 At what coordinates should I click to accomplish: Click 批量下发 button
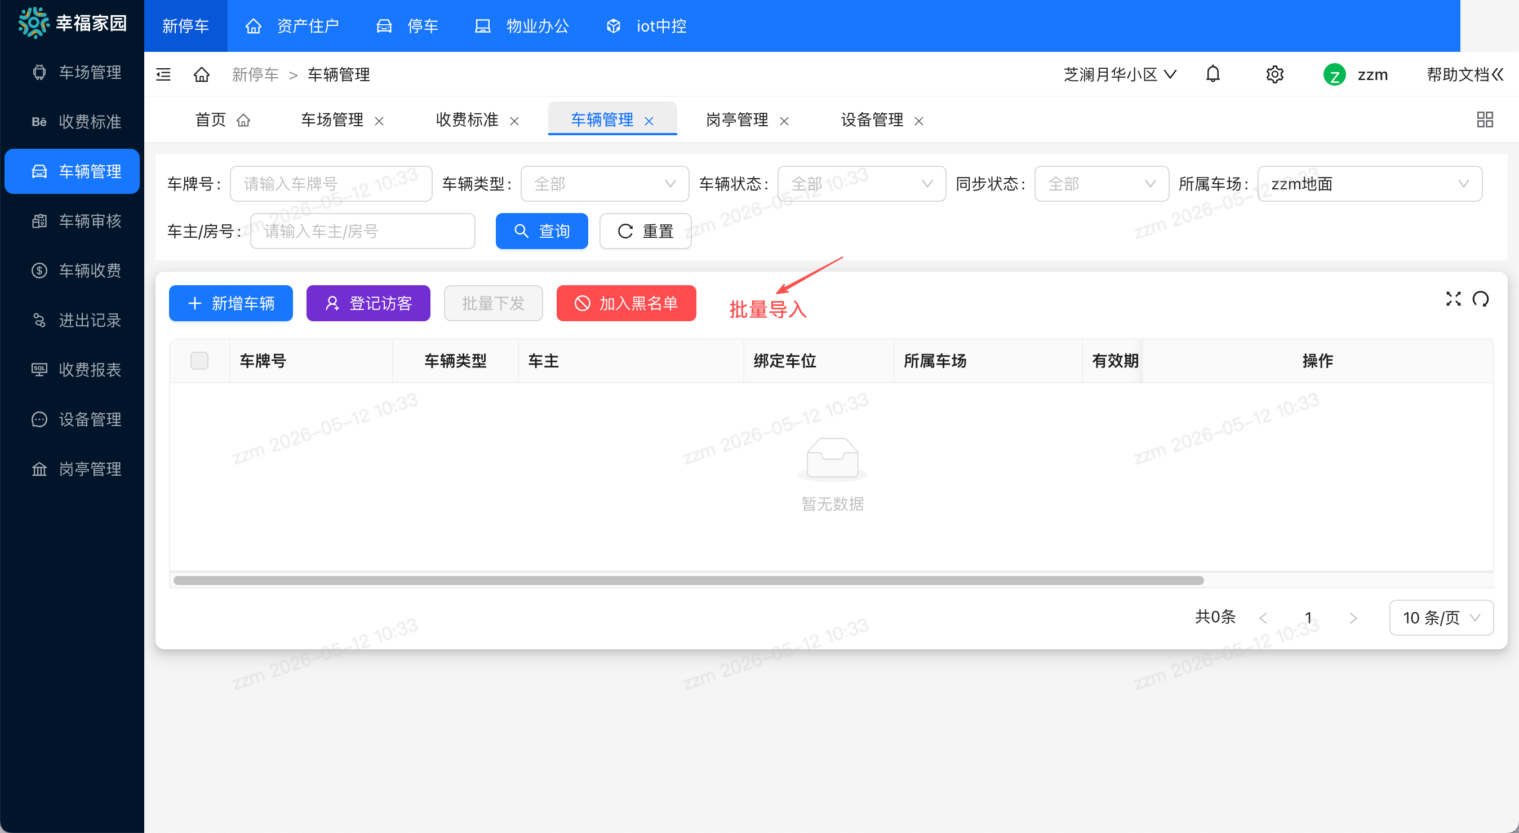coord(493,303)
